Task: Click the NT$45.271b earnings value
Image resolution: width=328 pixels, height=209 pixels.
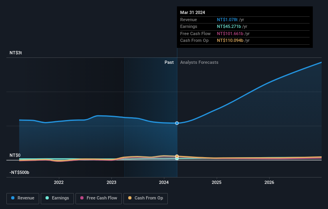Action: [x=229, y=26]
